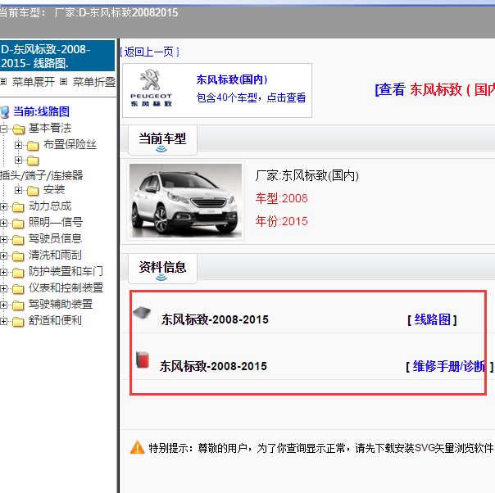The image size is (495, 493).
Task: Click the 东风标致-2008-2015 title in 线路图 row
Action: [215, 320]
